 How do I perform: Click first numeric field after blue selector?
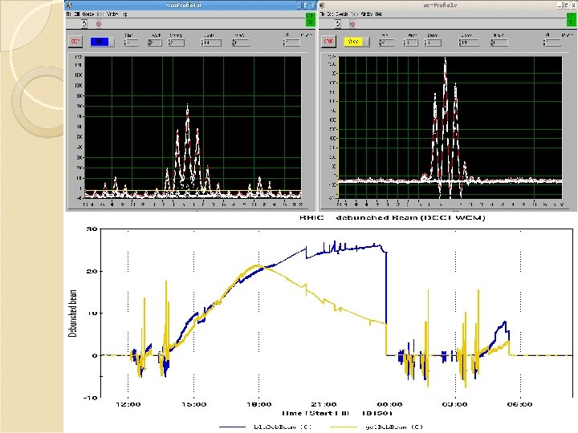point(132,42)
